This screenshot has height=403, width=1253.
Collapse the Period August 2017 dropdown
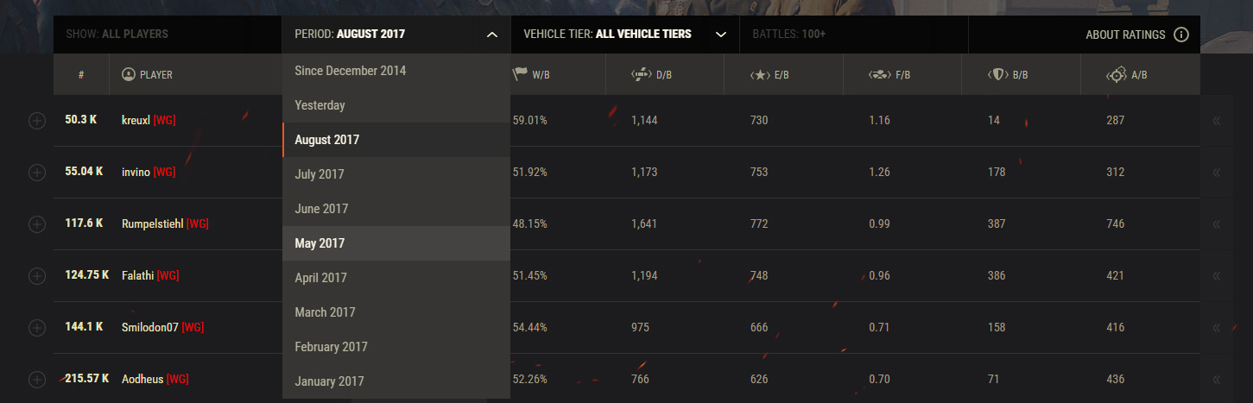click(491, 35)
